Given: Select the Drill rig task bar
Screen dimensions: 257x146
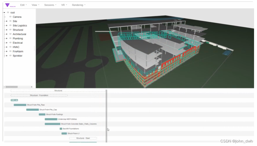Looking at the screenshot, I should (x=14, y=100).
